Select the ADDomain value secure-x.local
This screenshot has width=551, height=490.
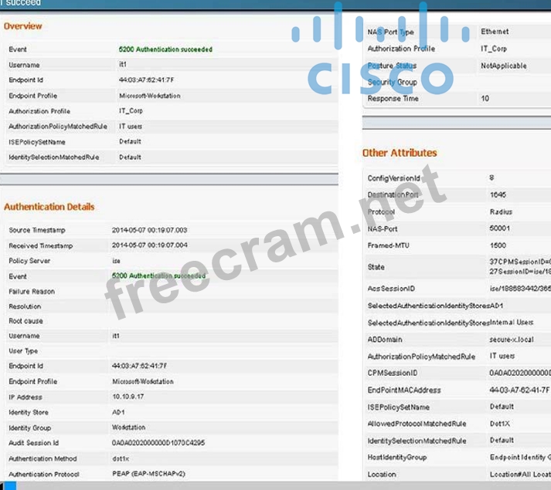[512, 339]
